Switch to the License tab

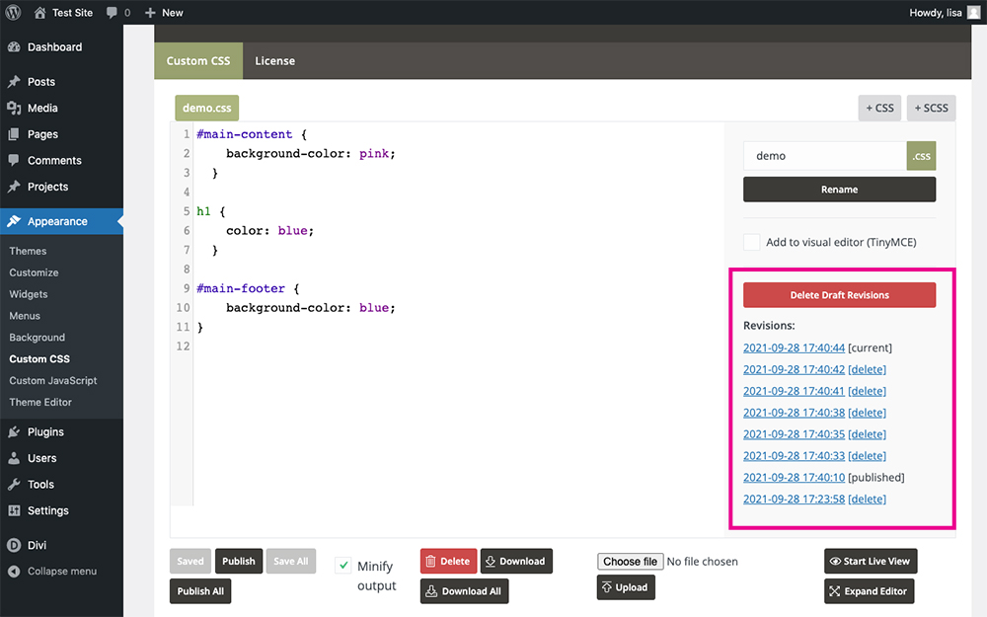275,61
